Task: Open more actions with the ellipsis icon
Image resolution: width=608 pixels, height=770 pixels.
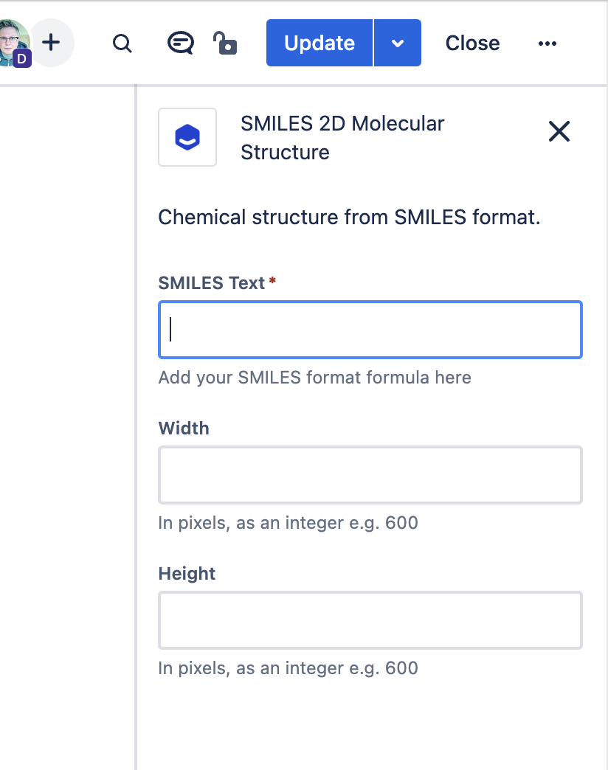Action: (547, 43)
